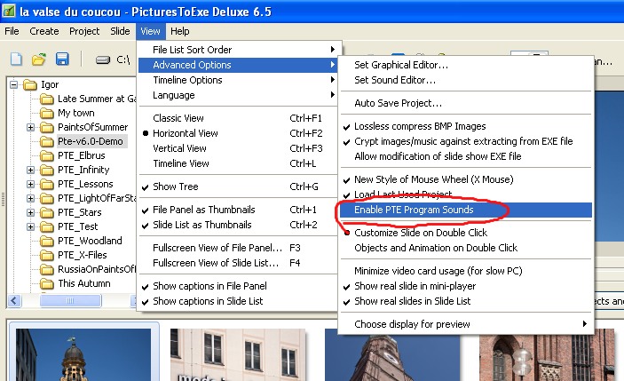Click Auto Save Project option
Viewport: 624px width, 381px height.
point(398,103)
